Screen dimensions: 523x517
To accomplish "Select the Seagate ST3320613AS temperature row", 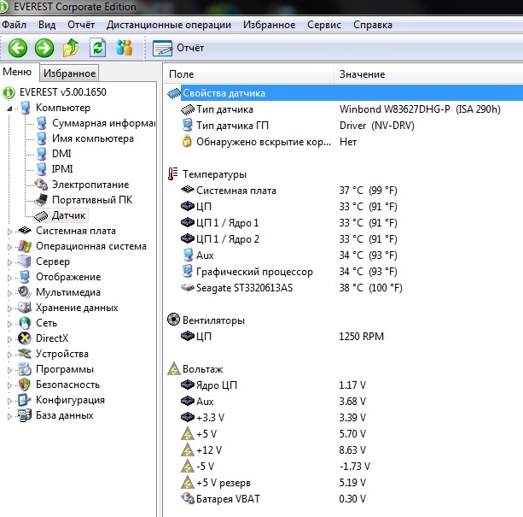I will coord(243,288).
